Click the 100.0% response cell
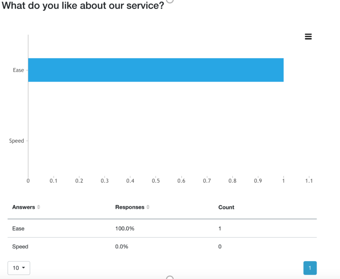The height and width of the screenshot is (279, 340). pos(125,229)
